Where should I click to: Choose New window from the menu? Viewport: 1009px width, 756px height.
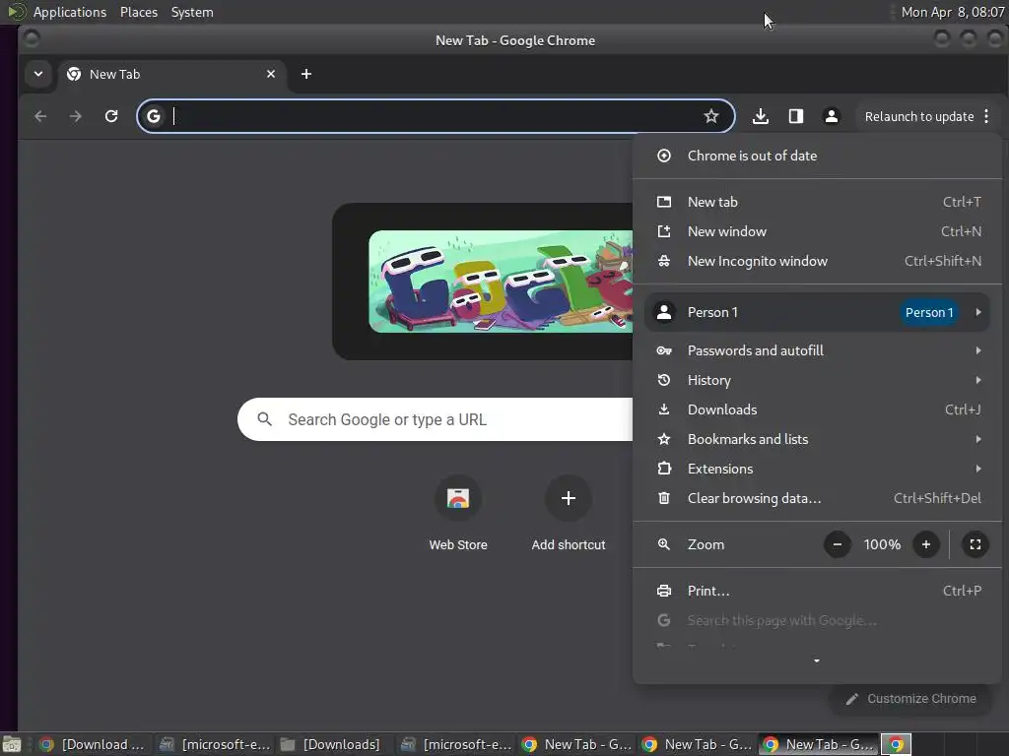click(817, 231)
